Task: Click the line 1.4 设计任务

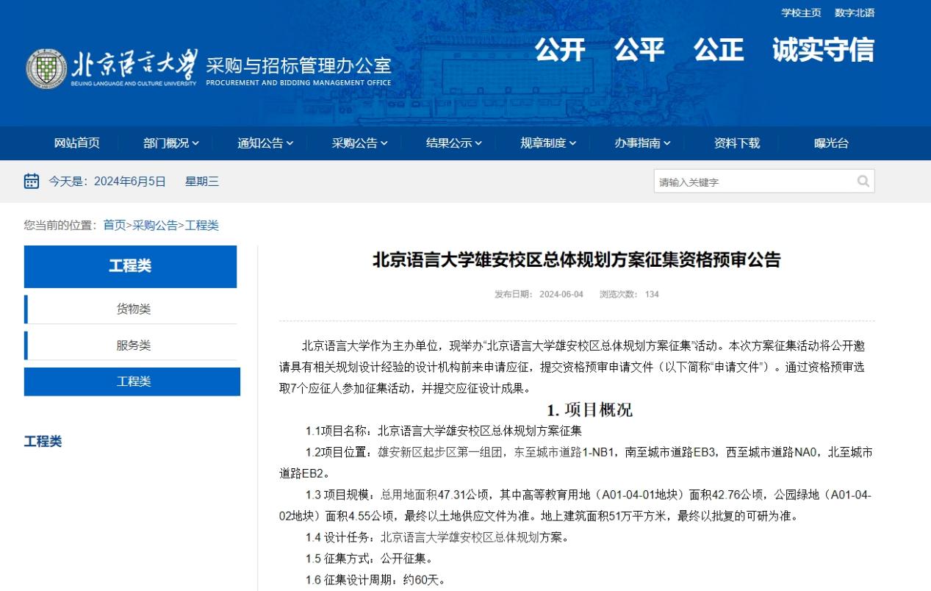Action: pos(437,537)
